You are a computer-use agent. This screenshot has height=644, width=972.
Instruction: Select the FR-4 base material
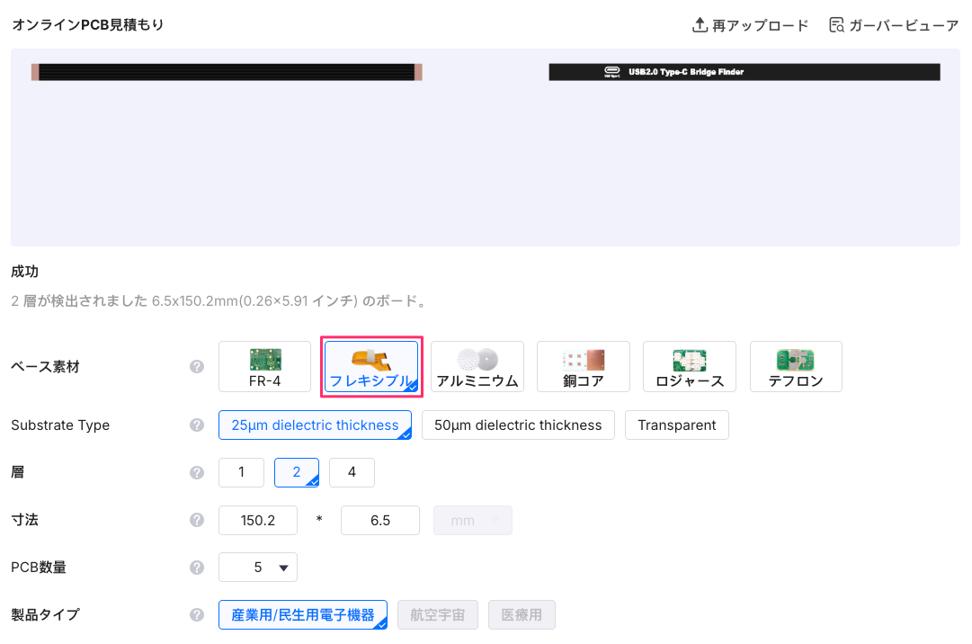point(265,367)
